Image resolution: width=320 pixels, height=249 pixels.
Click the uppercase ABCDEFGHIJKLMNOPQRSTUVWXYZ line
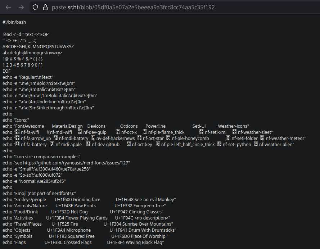38,47
